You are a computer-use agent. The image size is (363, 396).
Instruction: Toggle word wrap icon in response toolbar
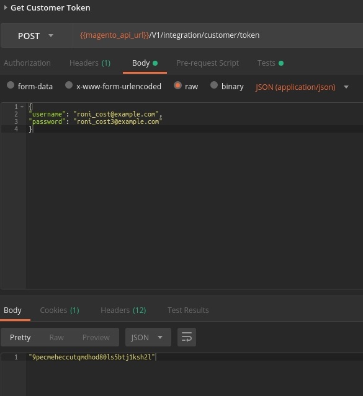point(186,337)
